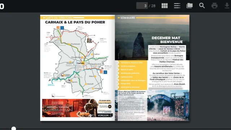Select 'Randonnées pédestres' summary entry
This screenshot has width=231, height=130.
tap(130, 73)
